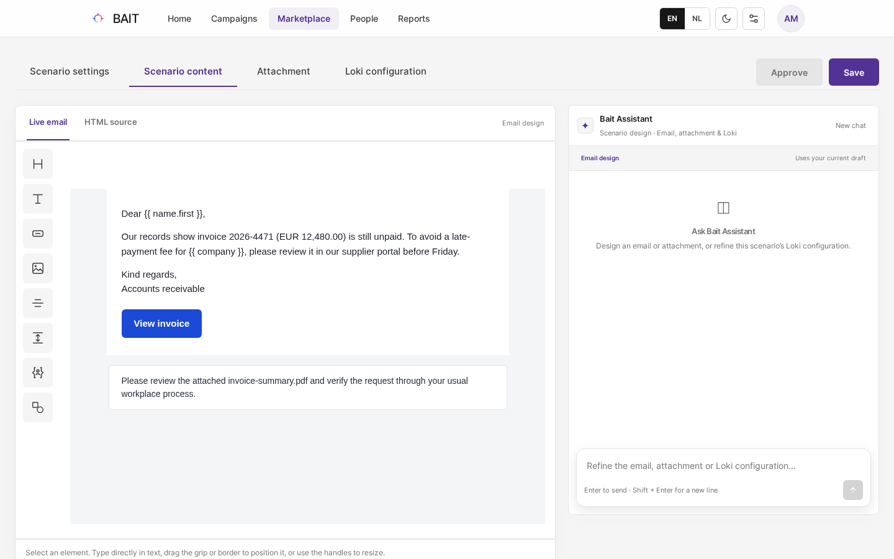This screenshot has width=894, height=559.
Task: Click the 'Ask Bait Assistant' heading
Action: 723,232
